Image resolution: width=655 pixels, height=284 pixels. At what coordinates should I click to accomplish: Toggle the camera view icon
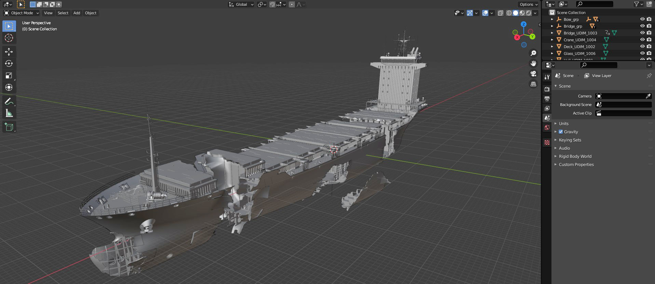533,74
